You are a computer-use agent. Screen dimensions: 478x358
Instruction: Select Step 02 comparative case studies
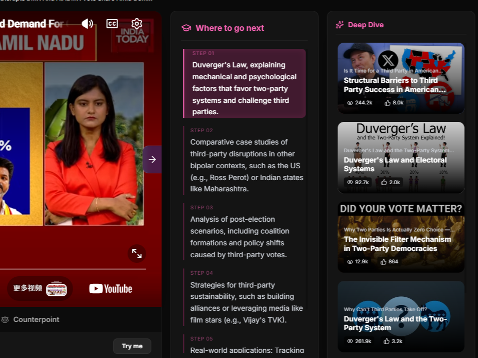tap(245, 160)
